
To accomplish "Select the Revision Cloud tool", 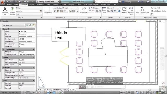I will 131,11.
